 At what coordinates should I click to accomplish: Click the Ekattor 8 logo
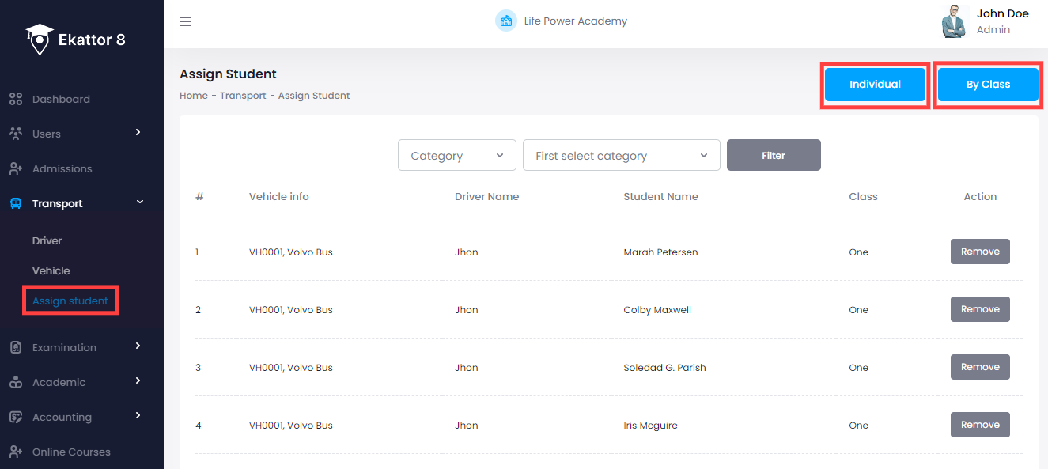tap(75, 38)
